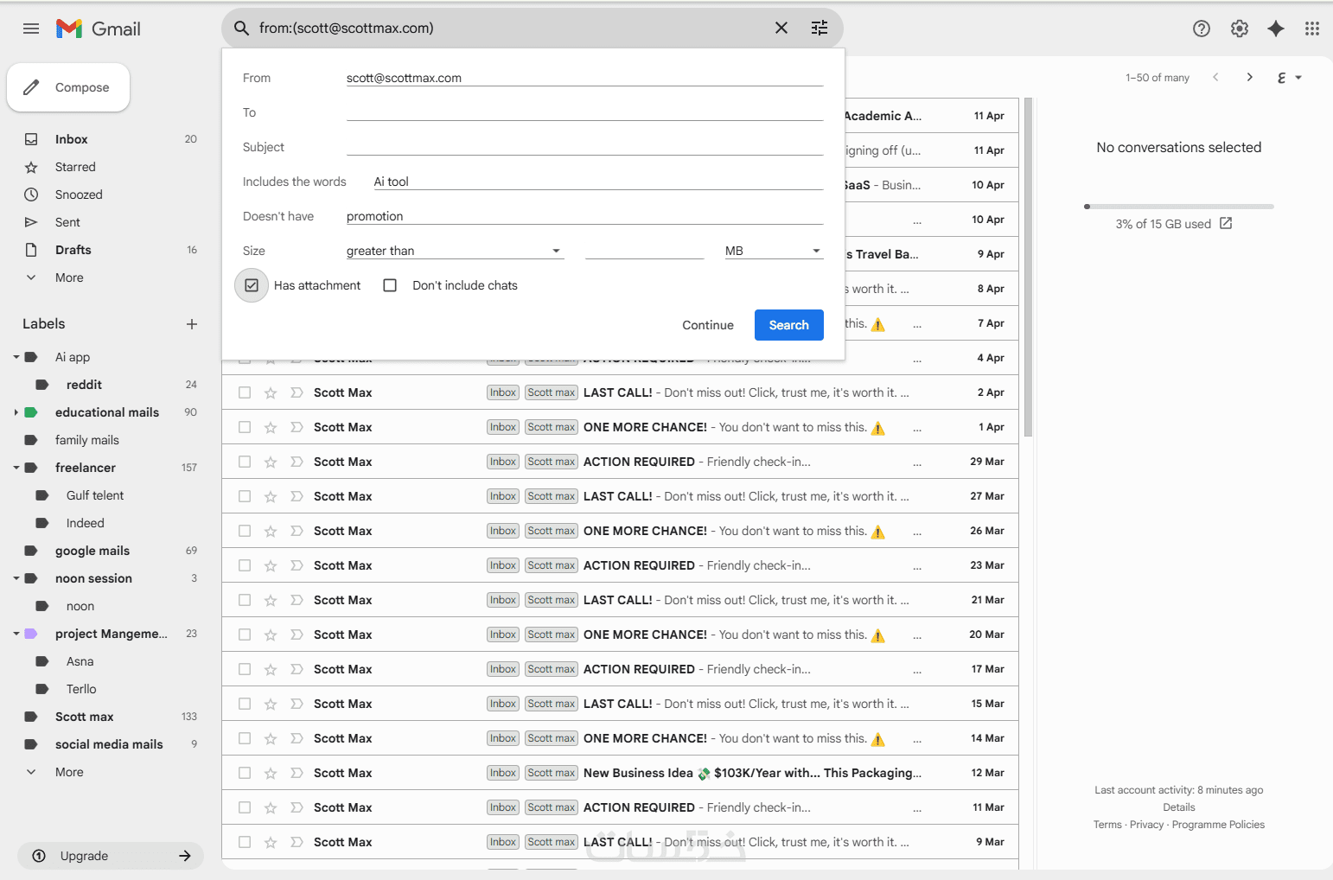Open the Settings gear icon
The width and height of the screenshot is (1333, 880).
point(1240,29)
